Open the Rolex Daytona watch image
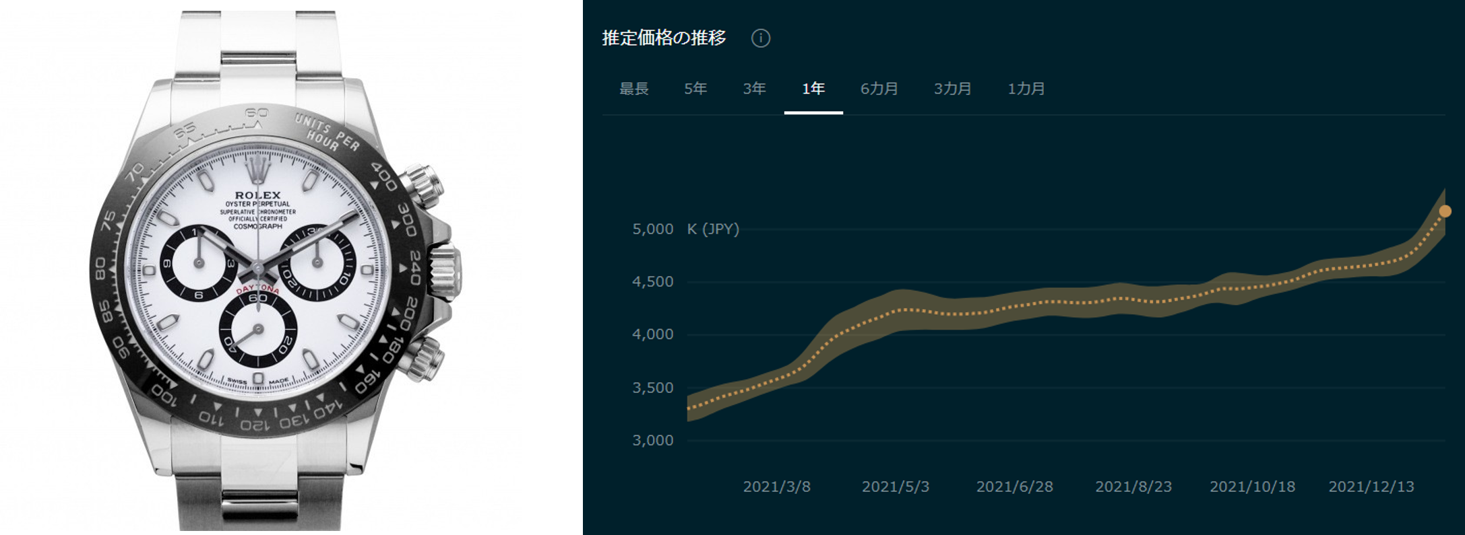The height and width of the screenshot is (535, 1465). click(x=276, y=269)
